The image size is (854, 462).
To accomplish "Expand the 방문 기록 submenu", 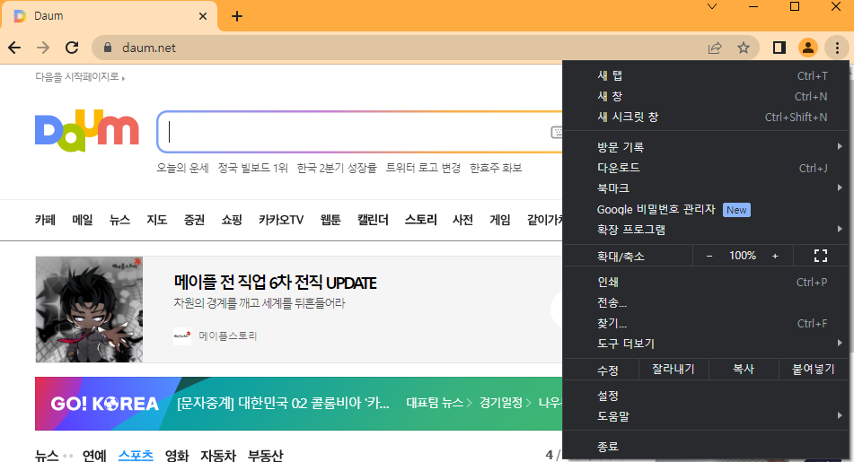I will click(706, 147).
